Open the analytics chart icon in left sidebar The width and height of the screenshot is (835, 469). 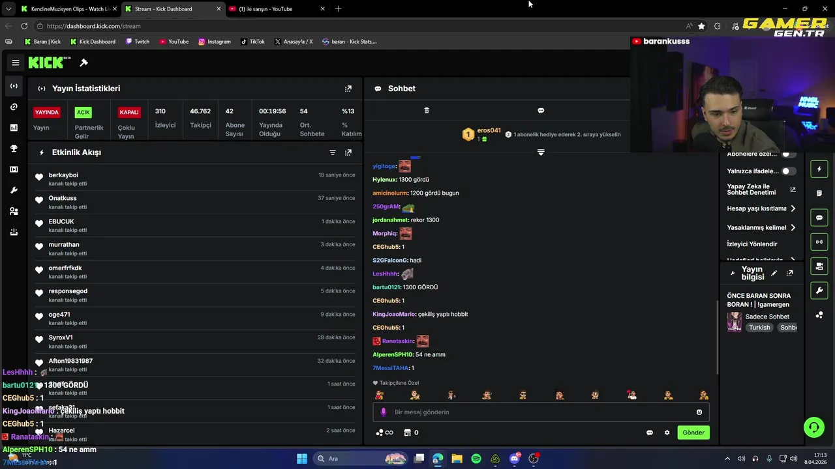click(x=14, y=128)
